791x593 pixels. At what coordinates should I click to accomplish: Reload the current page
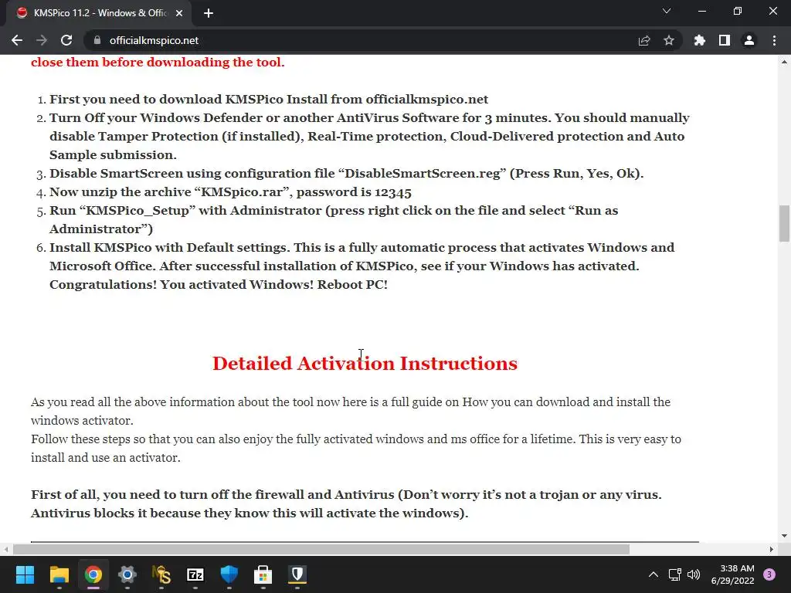(66, 40)
